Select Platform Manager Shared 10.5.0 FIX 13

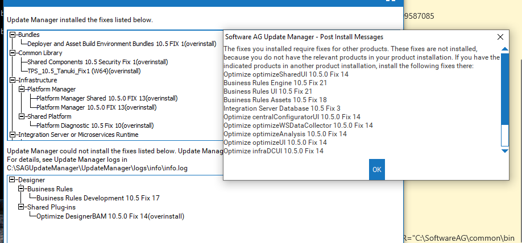(107, 98)
